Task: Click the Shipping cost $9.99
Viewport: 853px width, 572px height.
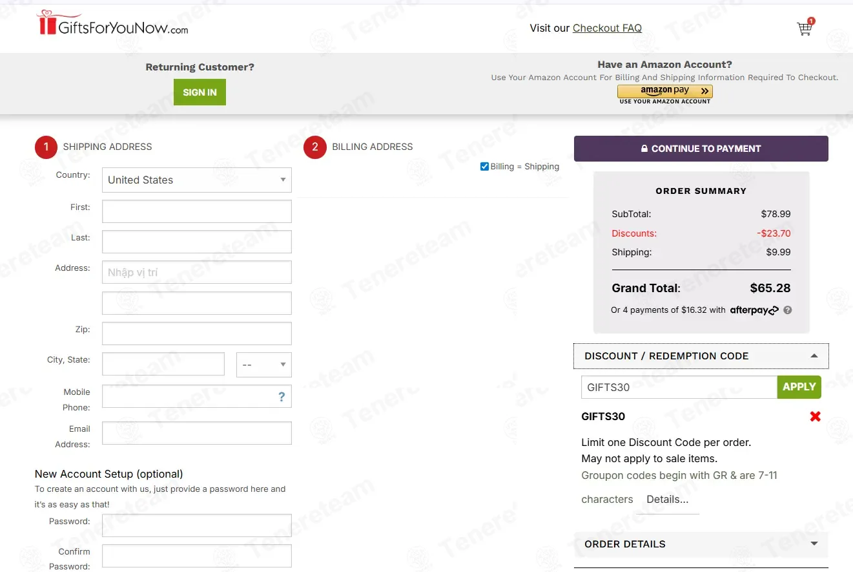Action: (x=778, y=252)
